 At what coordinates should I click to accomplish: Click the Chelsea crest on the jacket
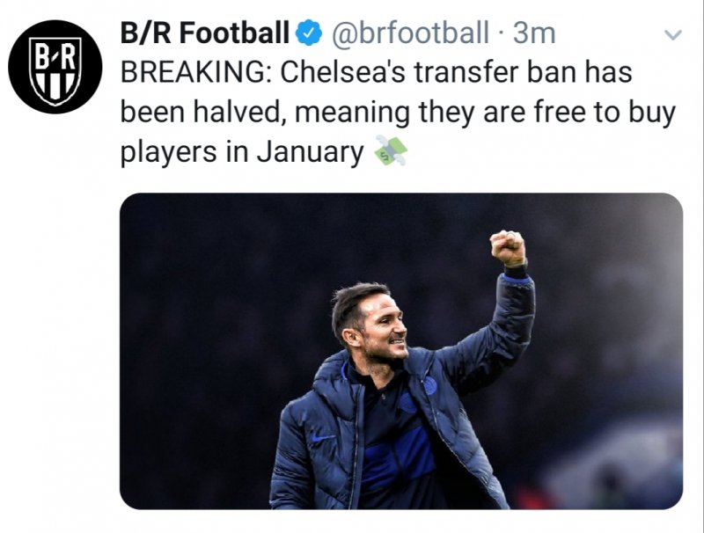[x=429, y=384]
